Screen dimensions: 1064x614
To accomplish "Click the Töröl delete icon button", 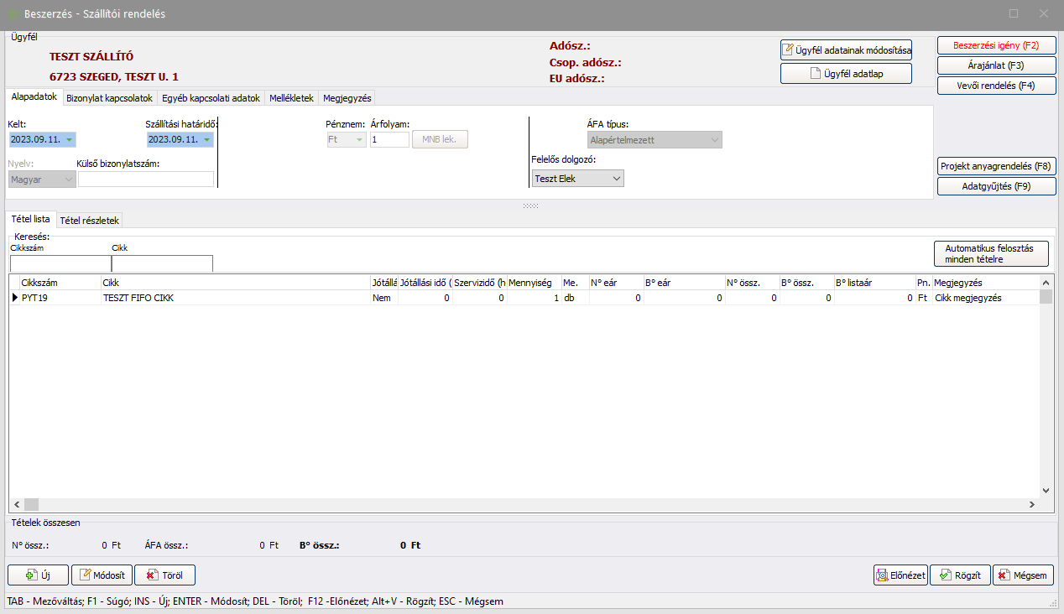I will tap(164, 575).
